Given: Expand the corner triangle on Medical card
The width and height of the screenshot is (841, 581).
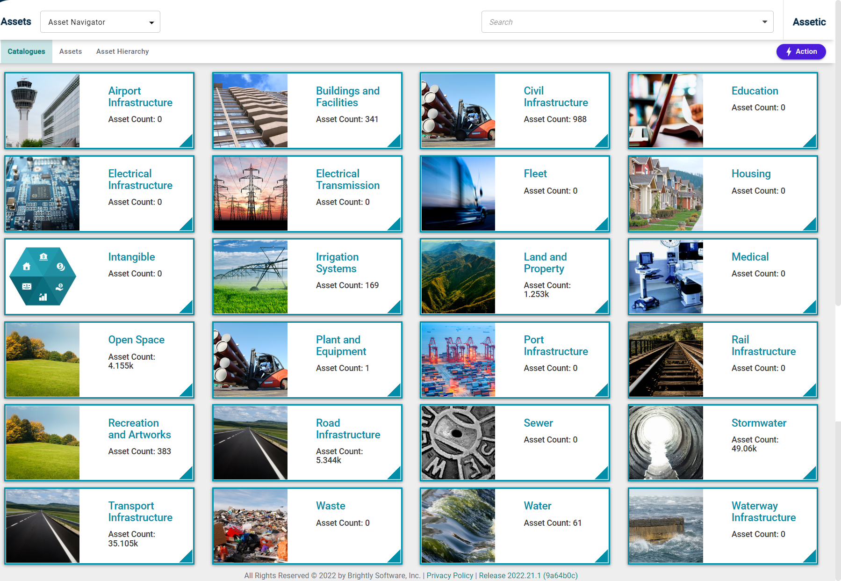Looking at the screenshot, I should coord(811,308).
